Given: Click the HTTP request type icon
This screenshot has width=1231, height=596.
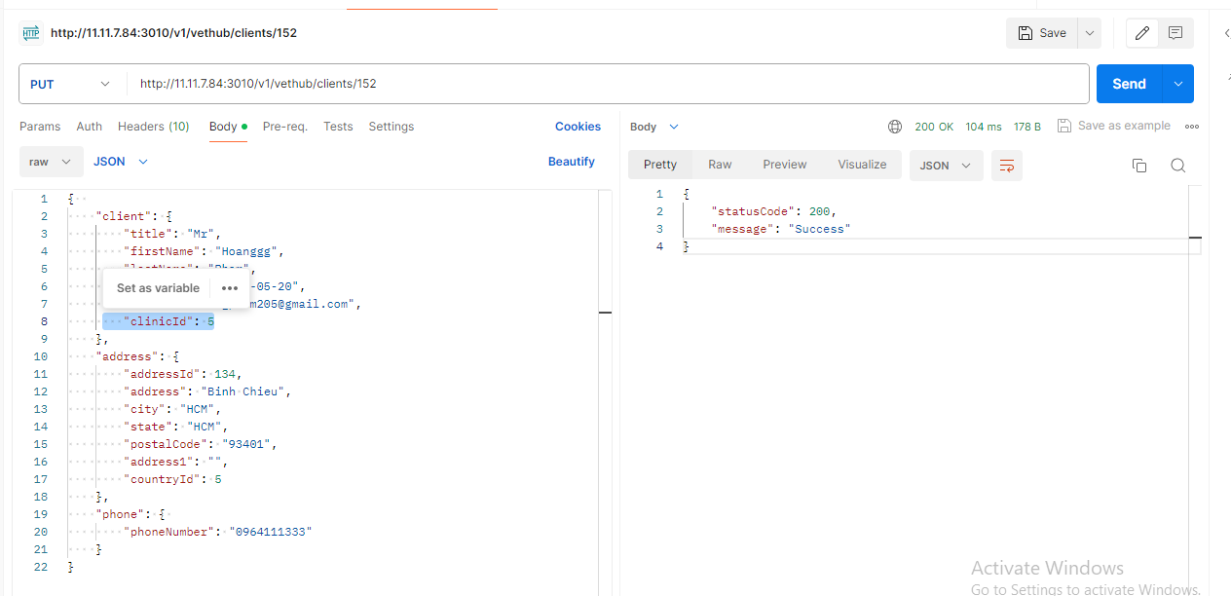Looking at the screenshot, I should tap(31, 33).
